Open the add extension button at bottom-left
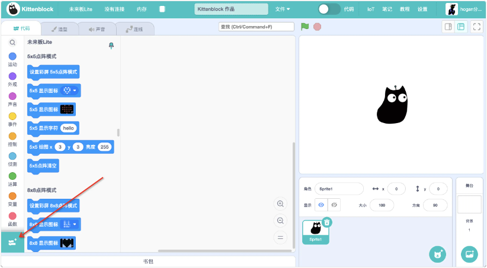The image size is (487, 268). [x=12, y=242]
